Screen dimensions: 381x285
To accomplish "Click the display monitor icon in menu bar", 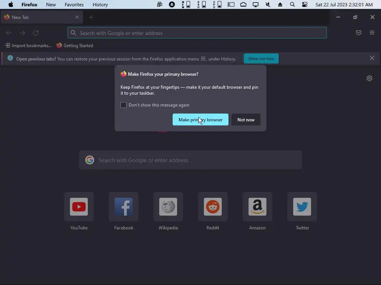I will (x=256, y=4).
